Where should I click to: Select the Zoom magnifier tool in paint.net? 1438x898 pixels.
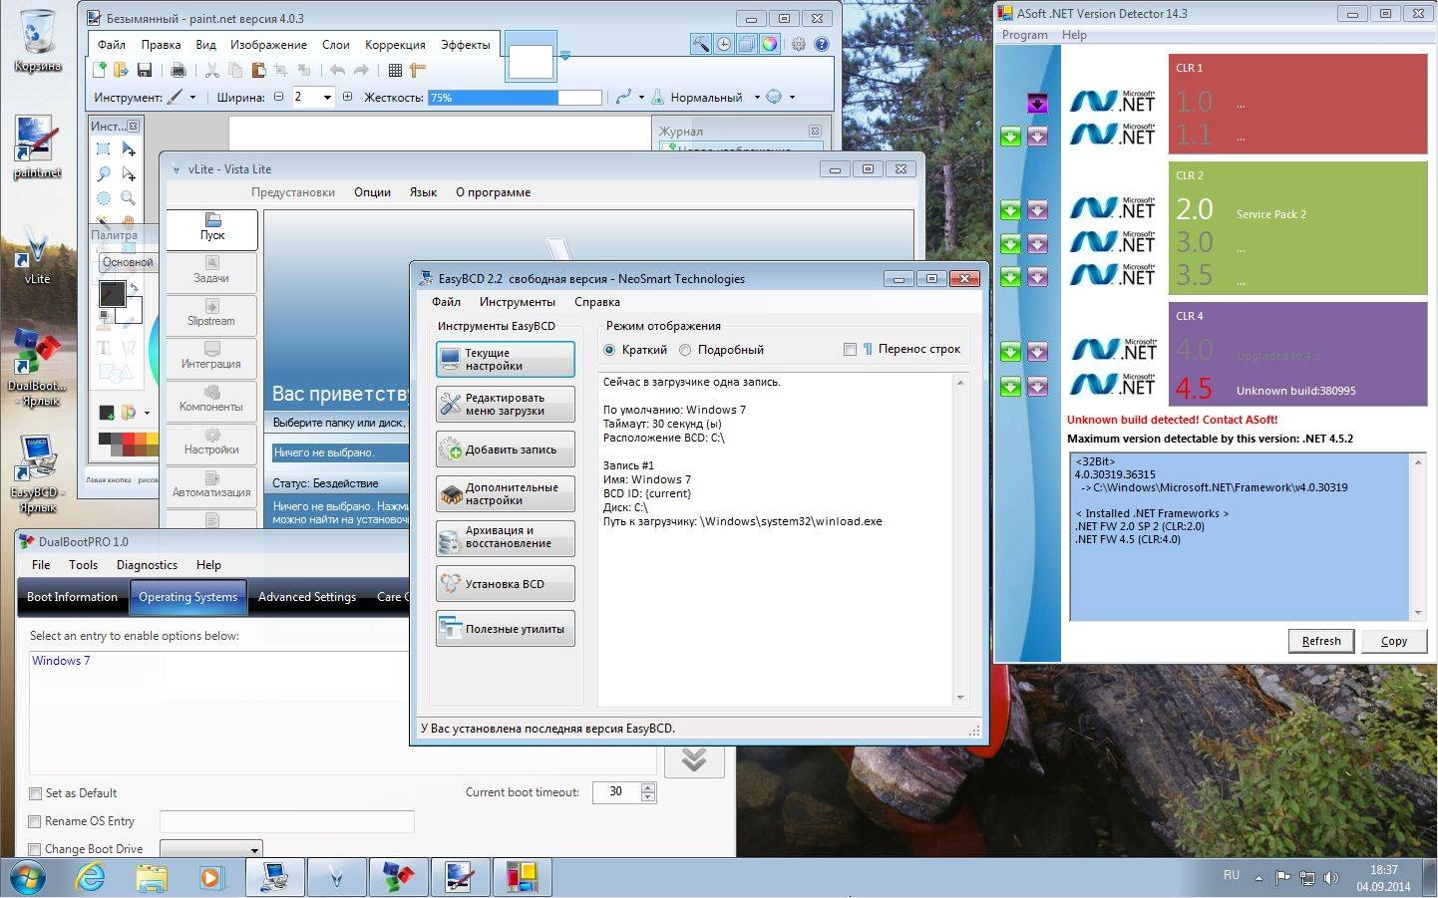click(129, 198)
